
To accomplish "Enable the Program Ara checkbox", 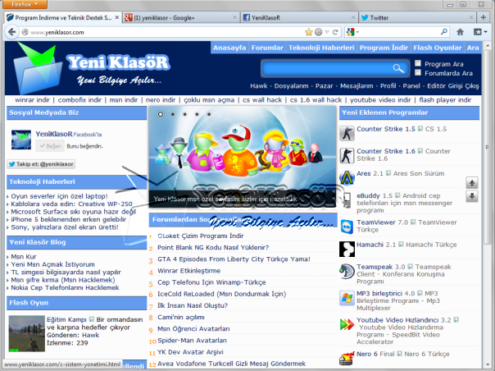I will click(419, 63).
